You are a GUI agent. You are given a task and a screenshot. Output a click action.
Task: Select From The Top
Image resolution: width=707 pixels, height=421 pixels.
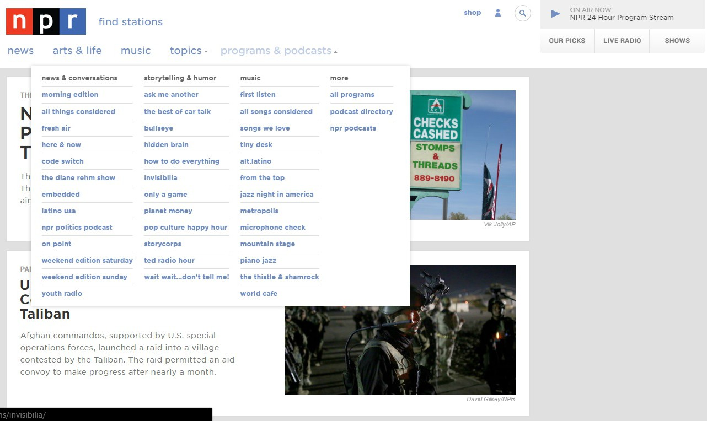coord(263,177)
